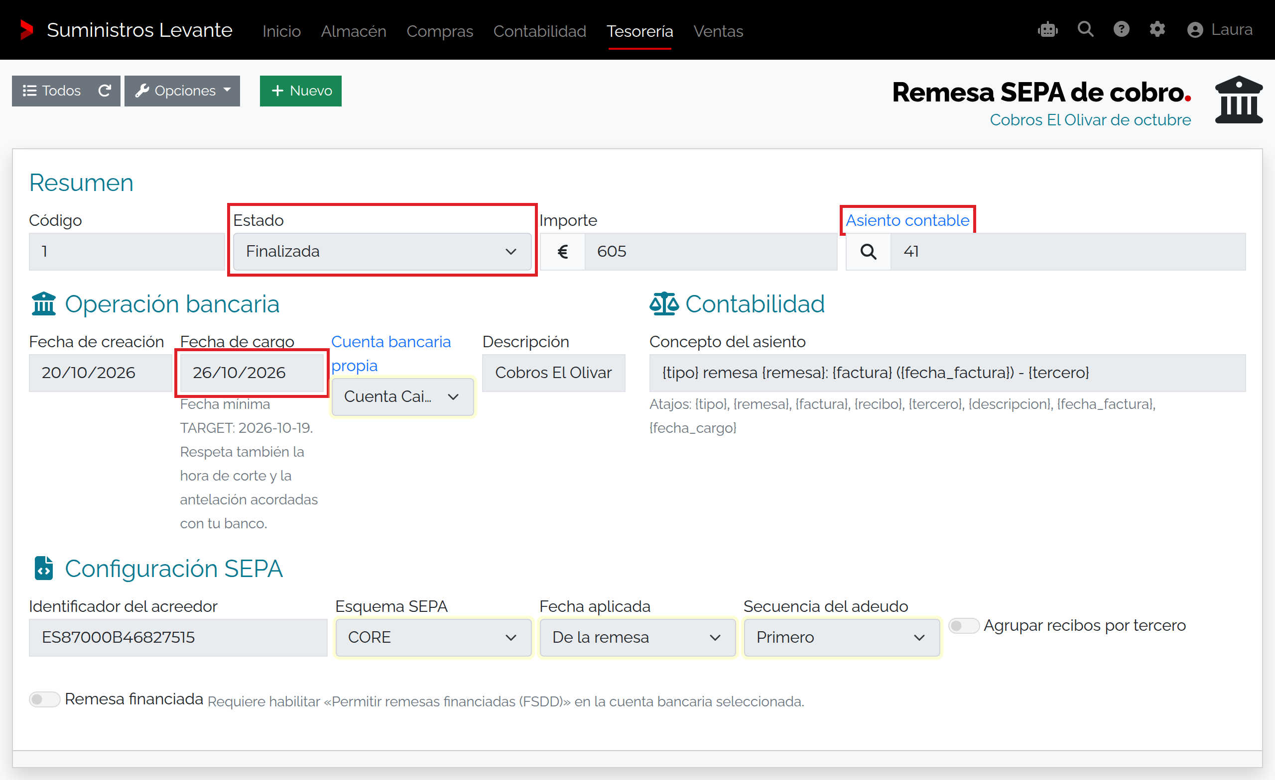Viewport: 1275px width, 780px height.
Task: Click the bank icon near Operación bancaria
Action: (x=43, y=304)
